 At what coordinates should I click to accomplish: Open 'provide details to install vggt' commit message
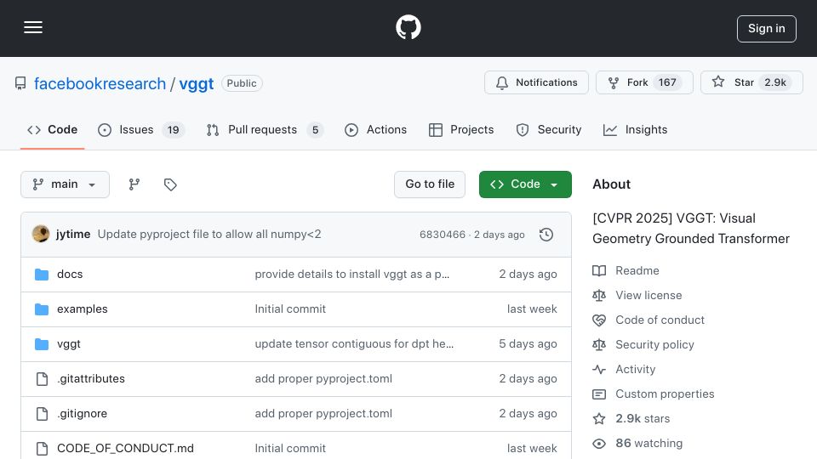click(x=351, y=275)
